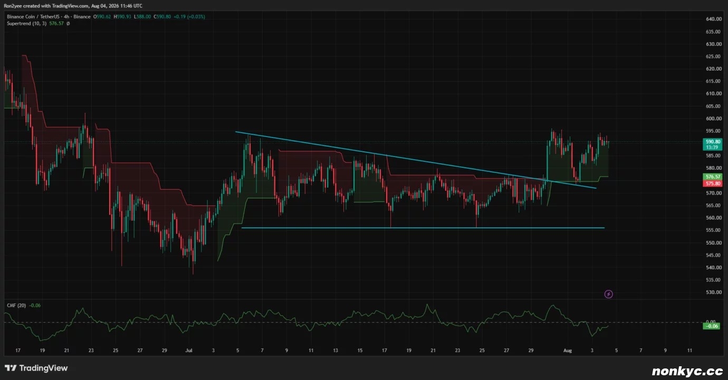The width and height of the screenshot is (728, 380).
Task: Click the purple lightning bolt icon
Action: tap(608, 294)
